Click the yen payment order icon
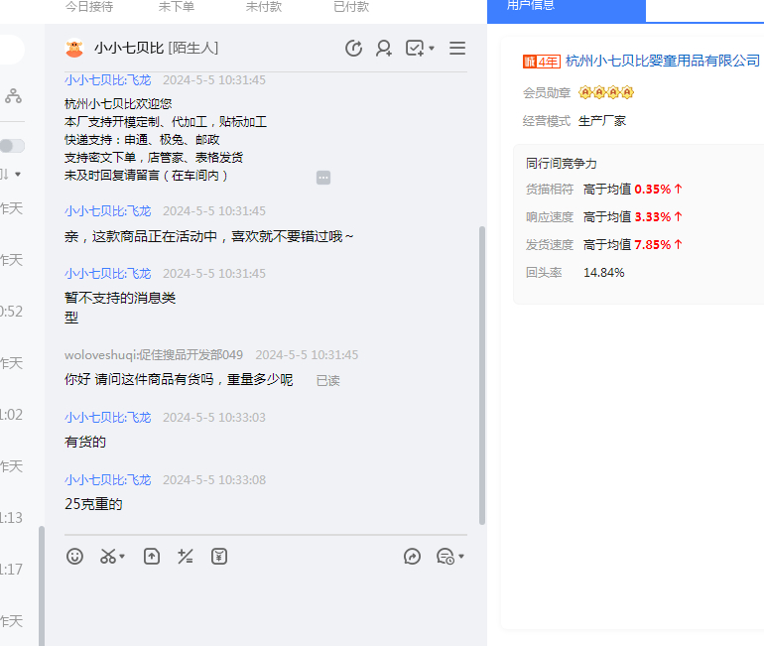Viewport: 764px width, 646px height. pyautogui.click(x=219, y=557)
